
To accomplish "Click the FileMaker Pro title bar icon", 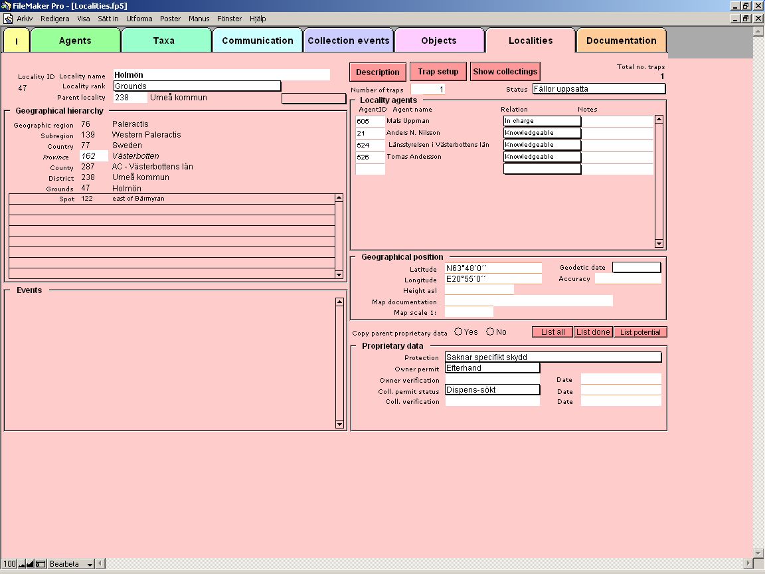I will 6,5.
